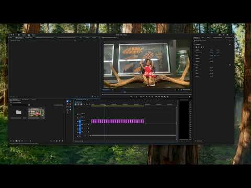Export frame from Program Monitor
The image size is (251, 188).
click(162, 97)
